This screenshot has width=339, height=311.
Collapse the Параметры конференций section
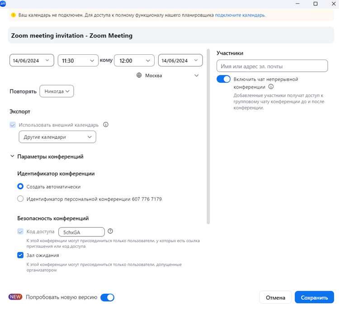click(x=12, y=156)
